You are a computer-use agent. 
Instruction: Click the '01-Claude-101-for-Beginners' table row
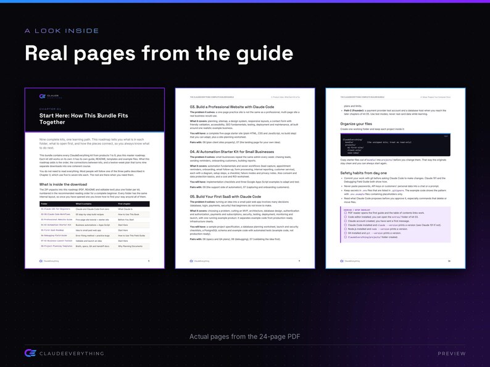pyautogui.click(x=94, y=209)
